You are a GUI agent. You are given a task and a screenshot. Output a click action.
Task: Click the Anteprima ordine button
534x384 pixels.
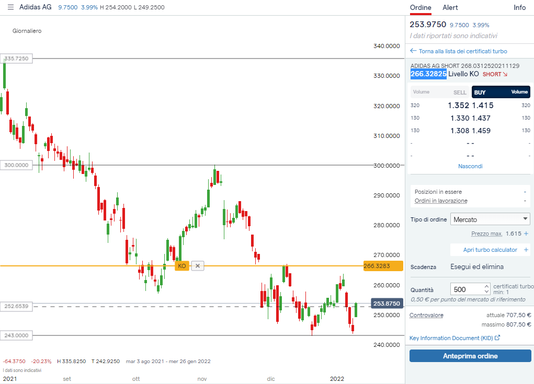pos(470,356)
